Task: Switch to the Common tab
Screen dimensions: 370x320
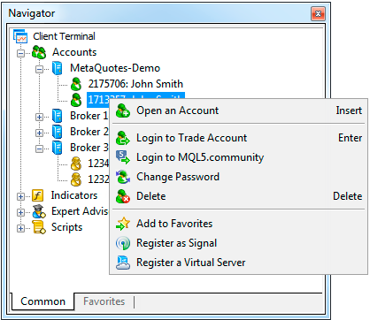Action: 42,301
